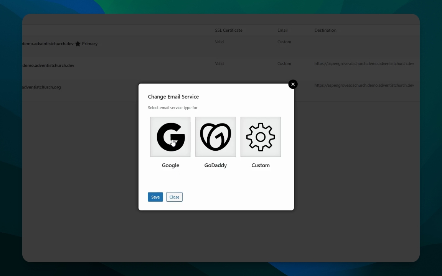Choose the Custom gear icon
This screenshot has width=442, height=276.
click(x=261, y=137)
